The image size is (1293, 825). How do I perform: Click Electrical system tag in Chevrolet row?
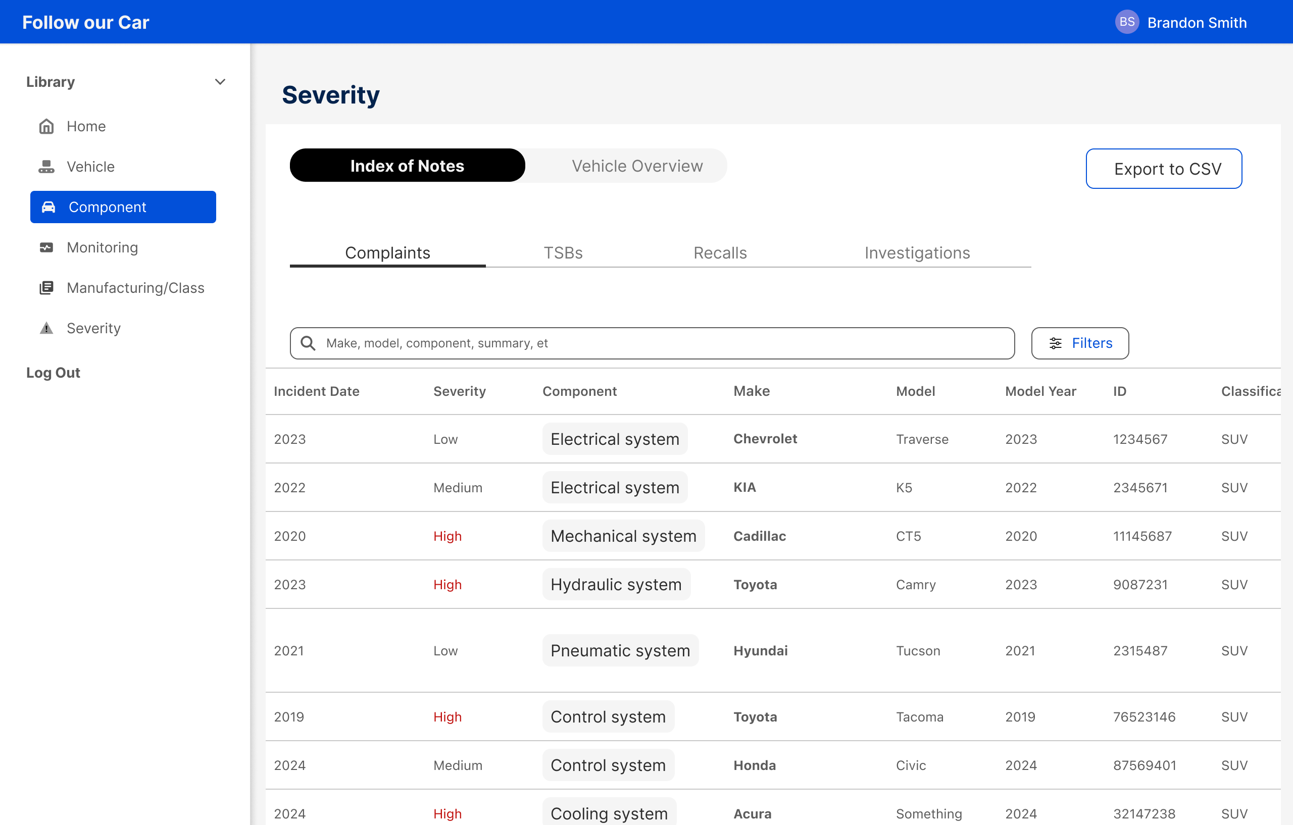(x=615, y=439)
